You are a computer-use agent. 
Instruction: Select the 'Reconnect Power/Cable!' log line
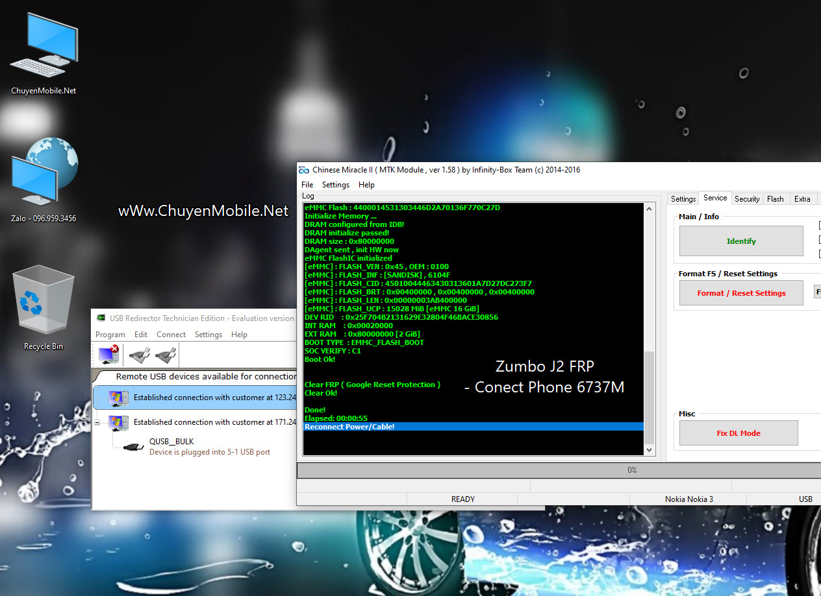[x=474, y=427]
